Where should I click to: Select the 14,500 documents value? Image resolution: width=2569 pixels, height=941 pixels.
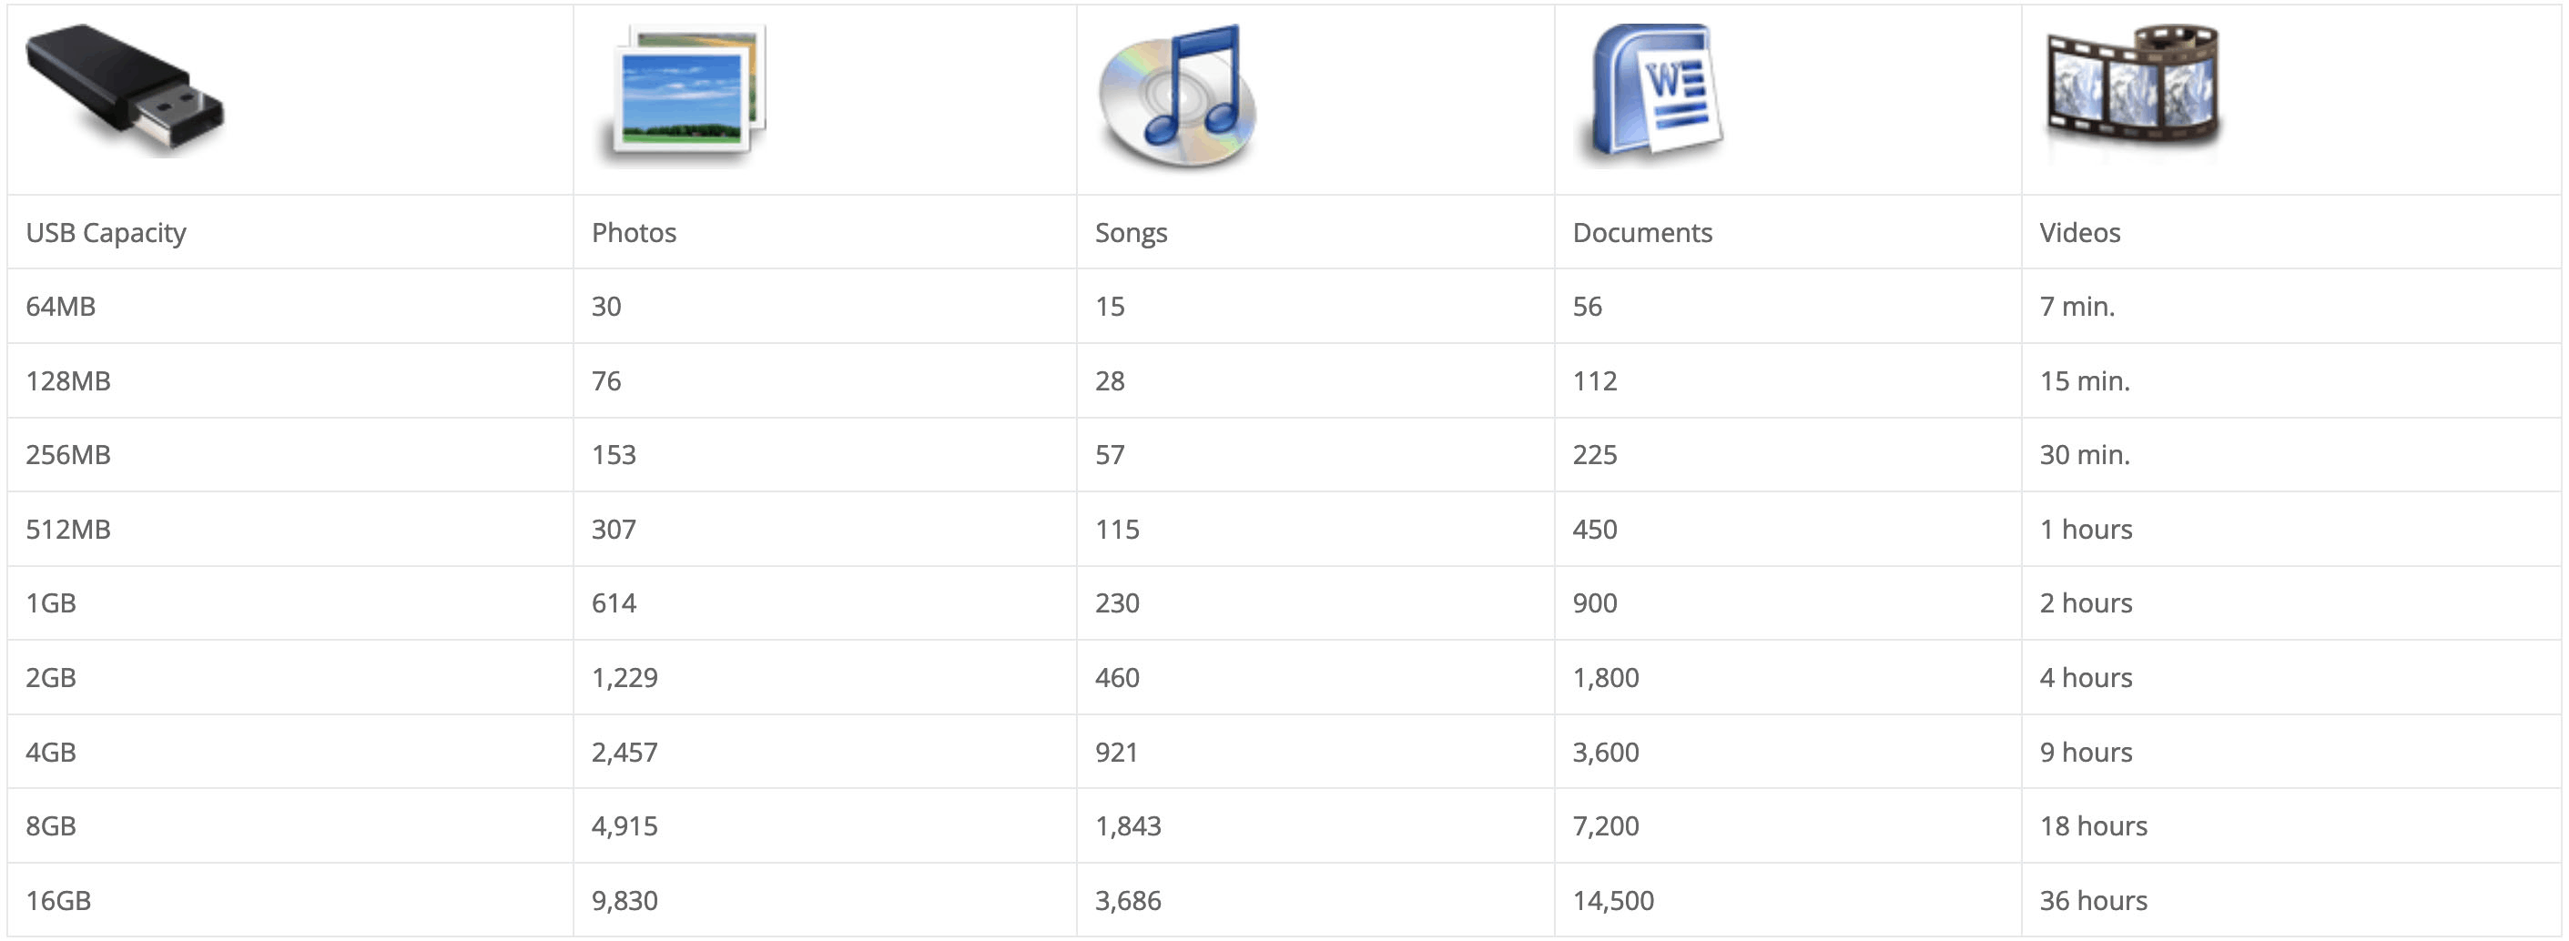click(1612, 900)
